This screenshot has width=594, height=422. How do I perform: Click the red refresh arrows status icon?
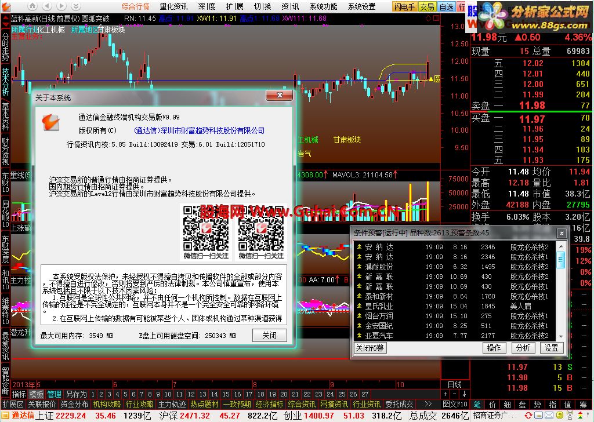pos(528,416)
